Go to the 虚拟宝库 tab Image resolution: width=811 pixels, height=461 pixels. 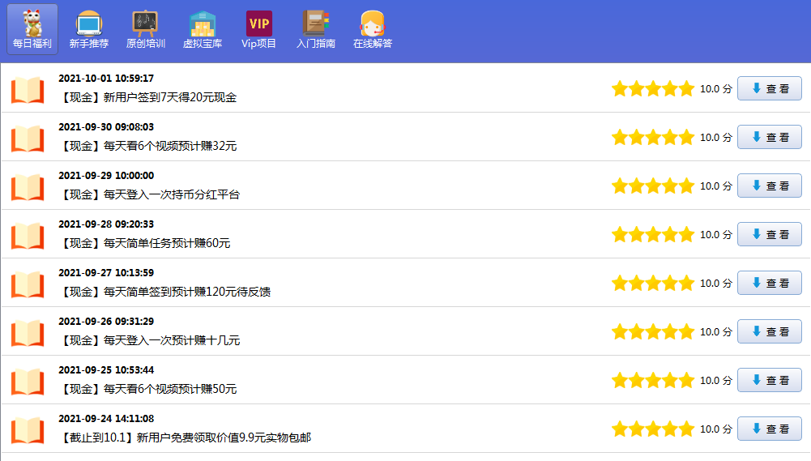203,29
